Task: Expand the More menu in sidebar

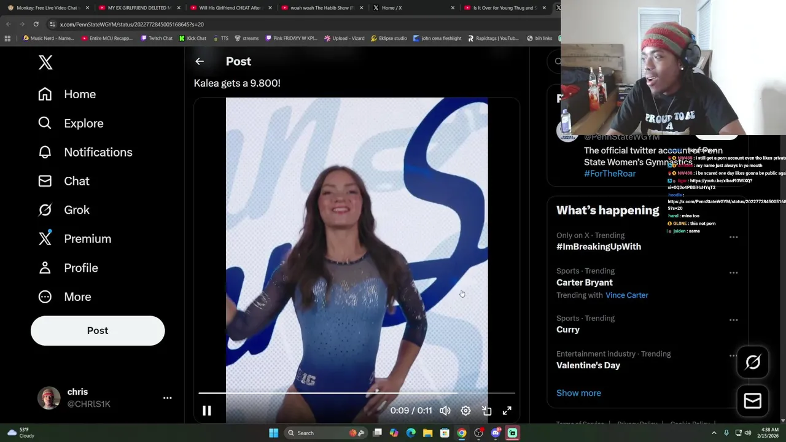Action: 64,297
